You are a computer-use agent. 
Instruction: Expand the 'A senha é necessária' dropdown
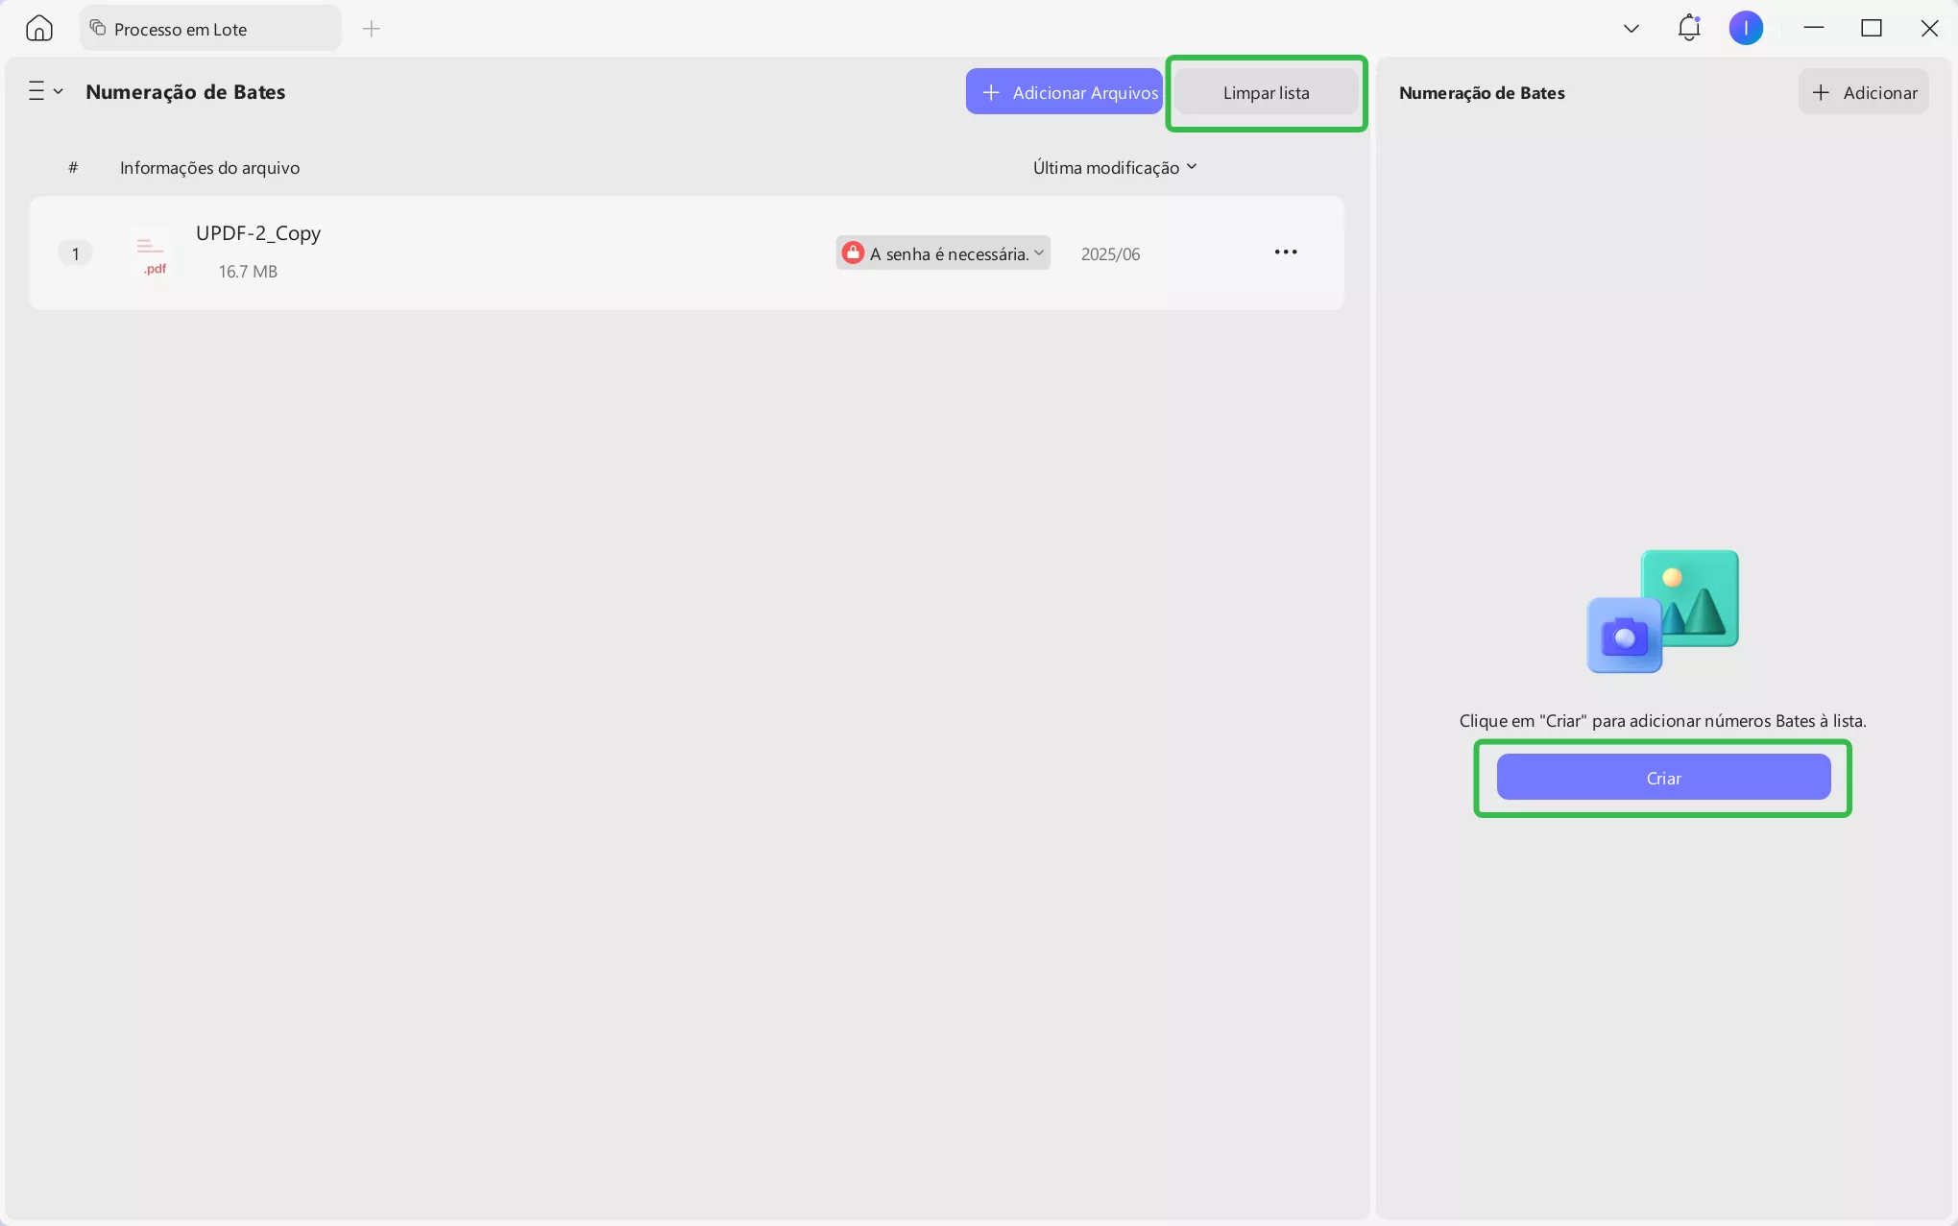[x=1038, y=253]
